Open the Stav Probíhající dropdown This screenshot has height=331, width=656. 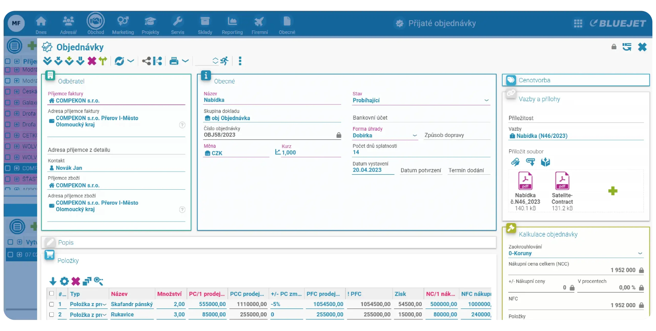pos(486,100)
